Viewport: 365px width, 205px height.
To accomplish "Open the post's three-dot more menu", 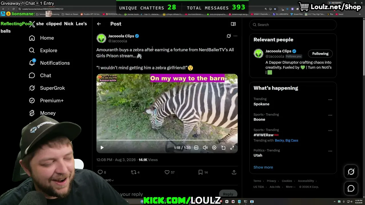I will coord(235,36).
